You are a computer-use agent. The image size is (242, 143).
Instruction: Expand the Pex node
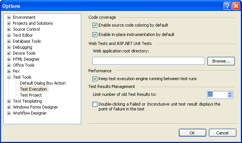click(x=9, y=71)
